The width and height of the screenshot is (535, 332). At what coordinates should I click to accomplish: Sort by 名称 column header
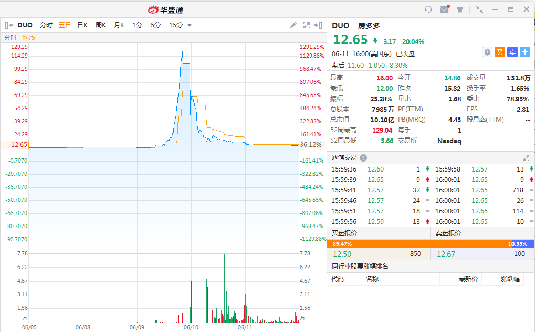pos(372,279)
